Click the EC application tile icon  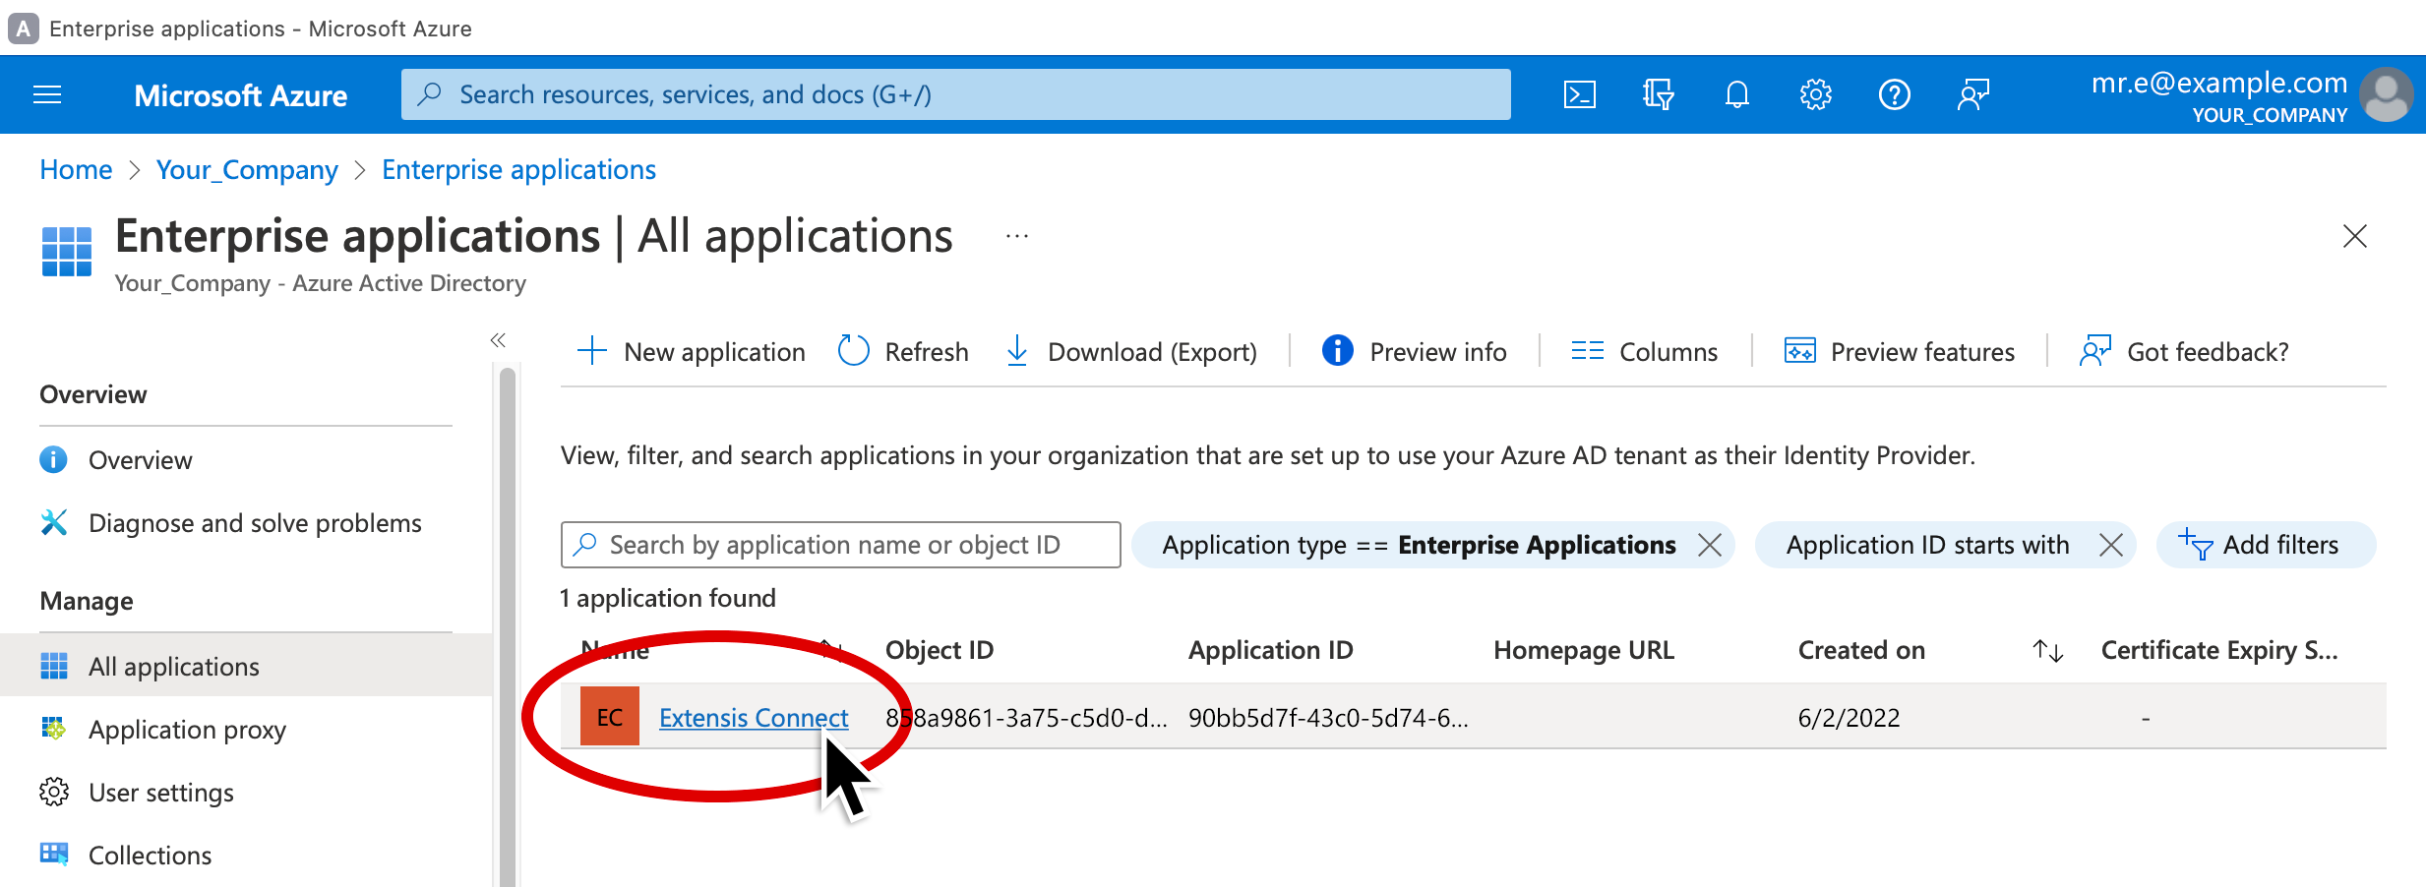[610, 717]
